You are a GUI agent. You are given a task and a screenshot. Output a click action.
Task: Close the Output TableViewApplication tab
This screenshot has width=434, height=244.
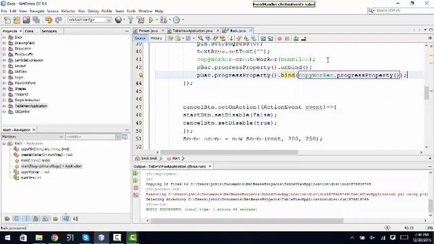(210, 167)
